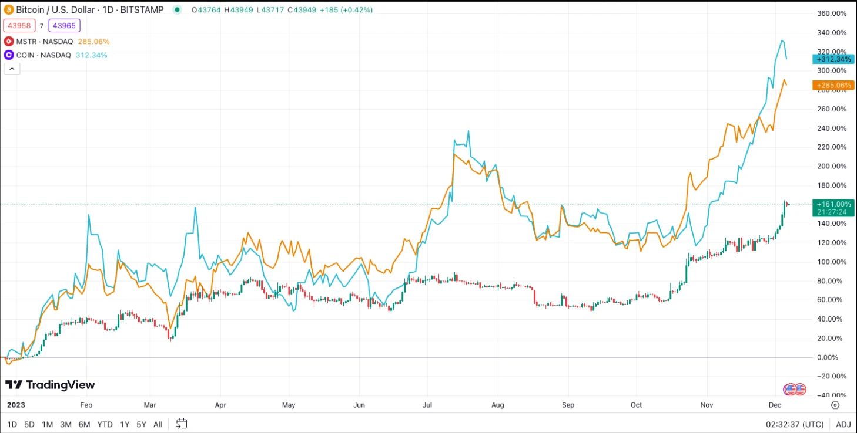Click the orange 285.06% value in the legend
The height and width of the screenshot is (433, 857).
coord(94,42)
